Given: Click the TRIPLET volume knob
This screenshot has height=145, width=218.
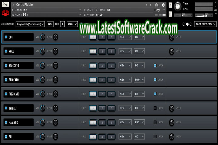Looking at the screenshot, I should [x=43, y=108].
